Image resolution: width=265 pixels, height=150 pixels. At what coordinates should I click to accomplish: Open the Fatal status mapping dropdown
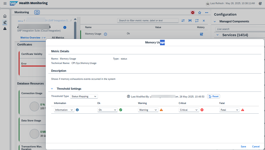(229, 110)
